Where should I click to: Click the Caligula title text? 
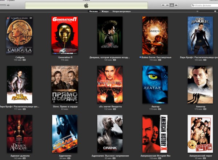[20, 57]
